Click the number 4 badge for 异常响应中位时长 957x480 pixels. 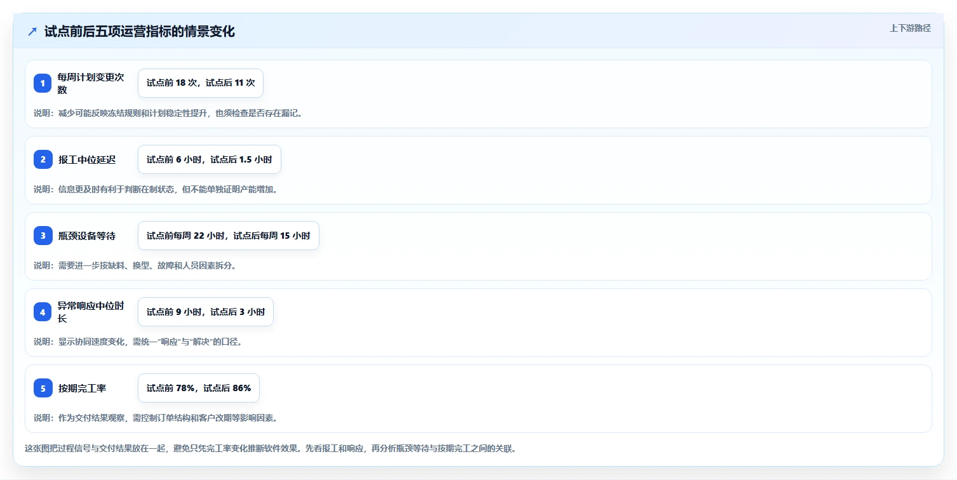pos(43,312)
